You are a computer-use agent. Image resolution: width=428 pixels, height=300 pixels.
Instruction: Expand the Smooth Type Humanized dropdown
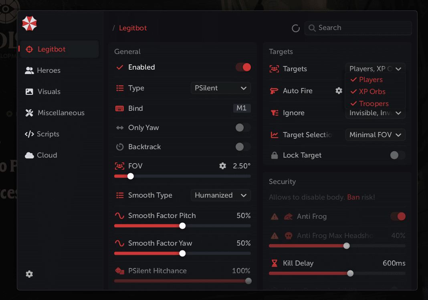coord(221,195)
